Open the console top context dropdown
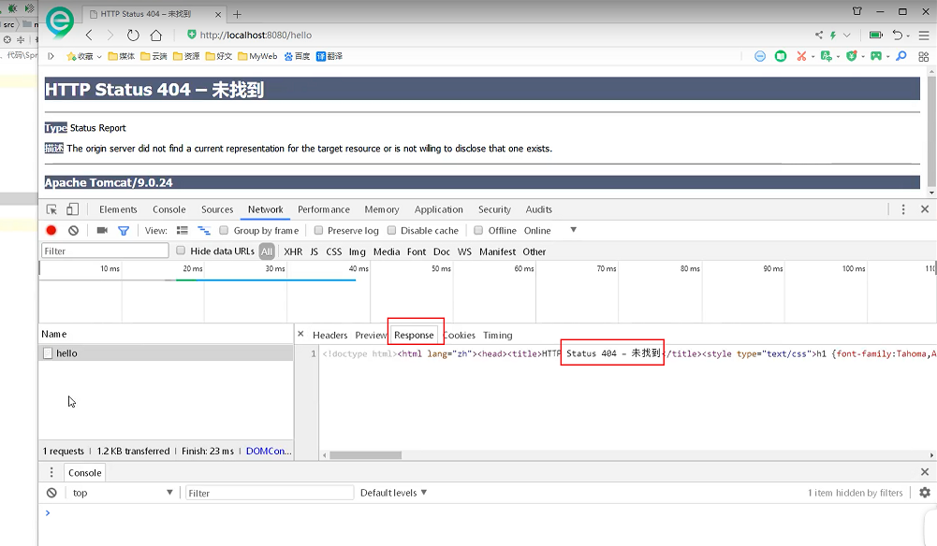Viewport: 937px width, 546px height. pyautogui.click(x=123, y=493)
